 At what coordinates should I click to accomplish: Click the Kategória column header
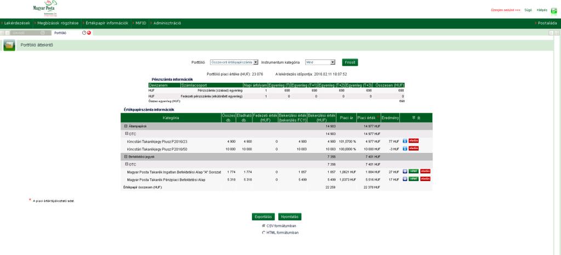[171, 117]
